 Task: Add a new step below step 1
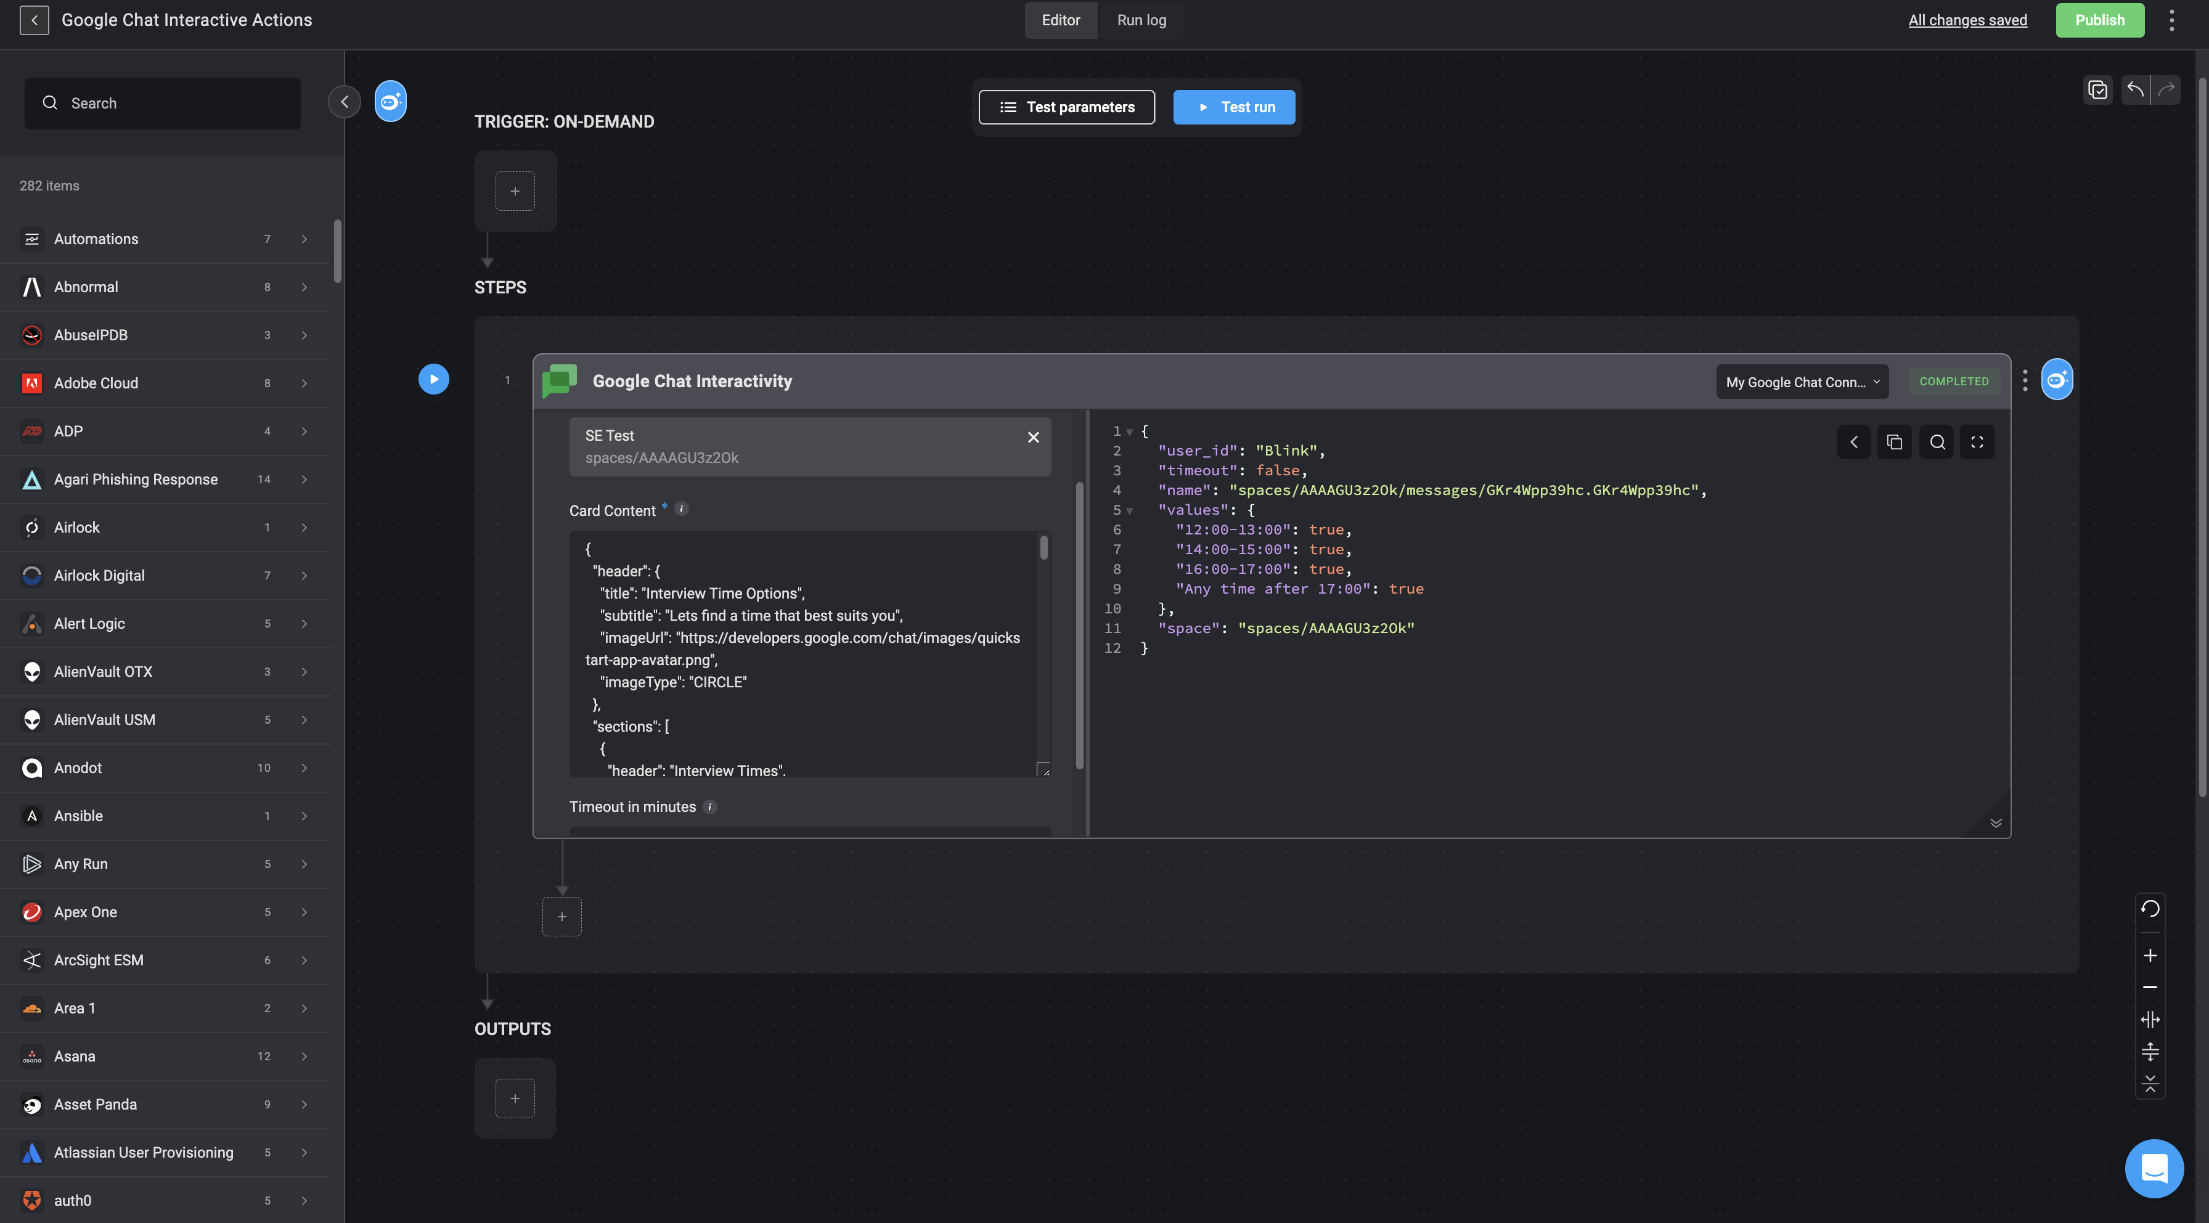(x=561, y=917)
